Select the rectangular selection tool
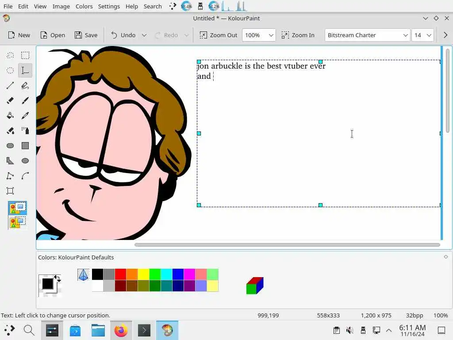 pyautogui.click(x=25, y=55)
